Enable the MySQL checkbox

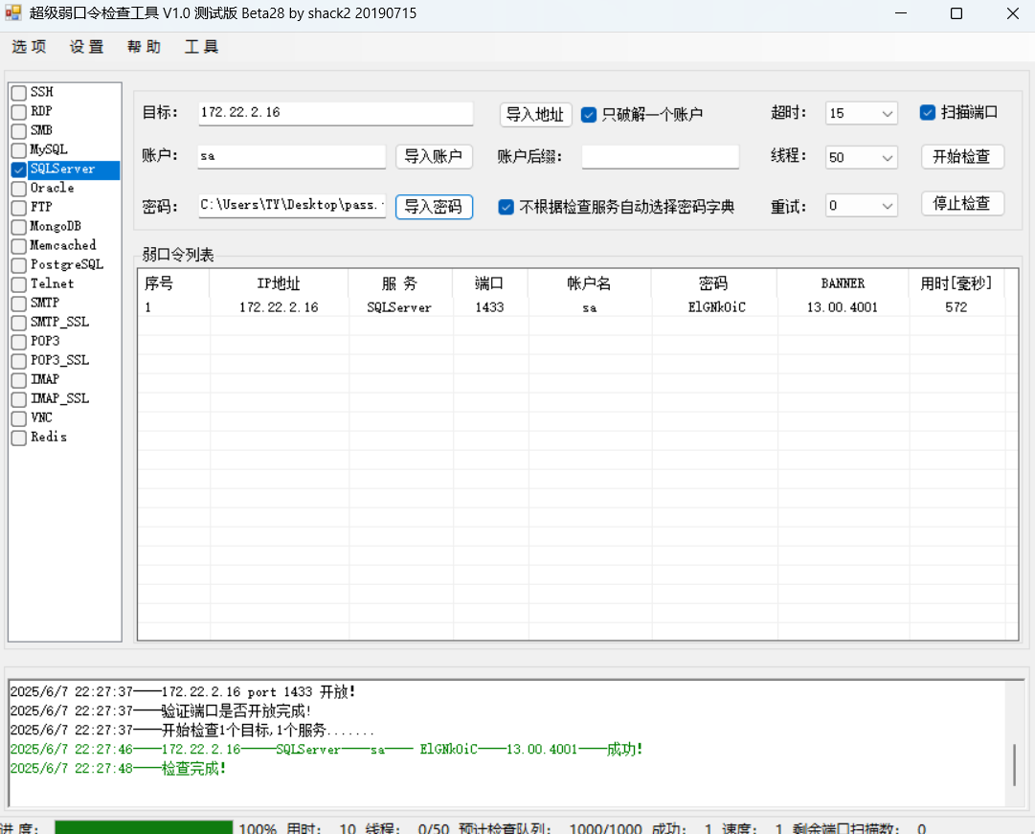point(19,150)
